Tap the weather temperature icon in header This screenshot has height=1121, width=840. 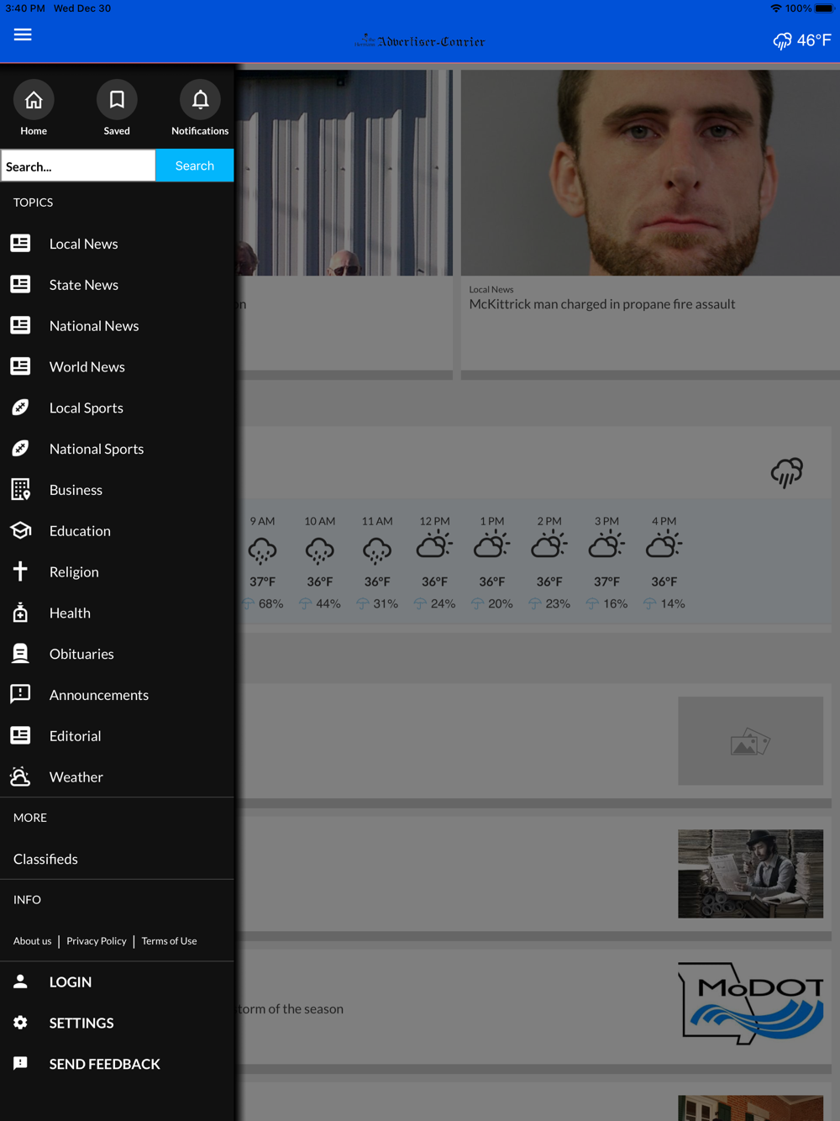pos(802,40)
